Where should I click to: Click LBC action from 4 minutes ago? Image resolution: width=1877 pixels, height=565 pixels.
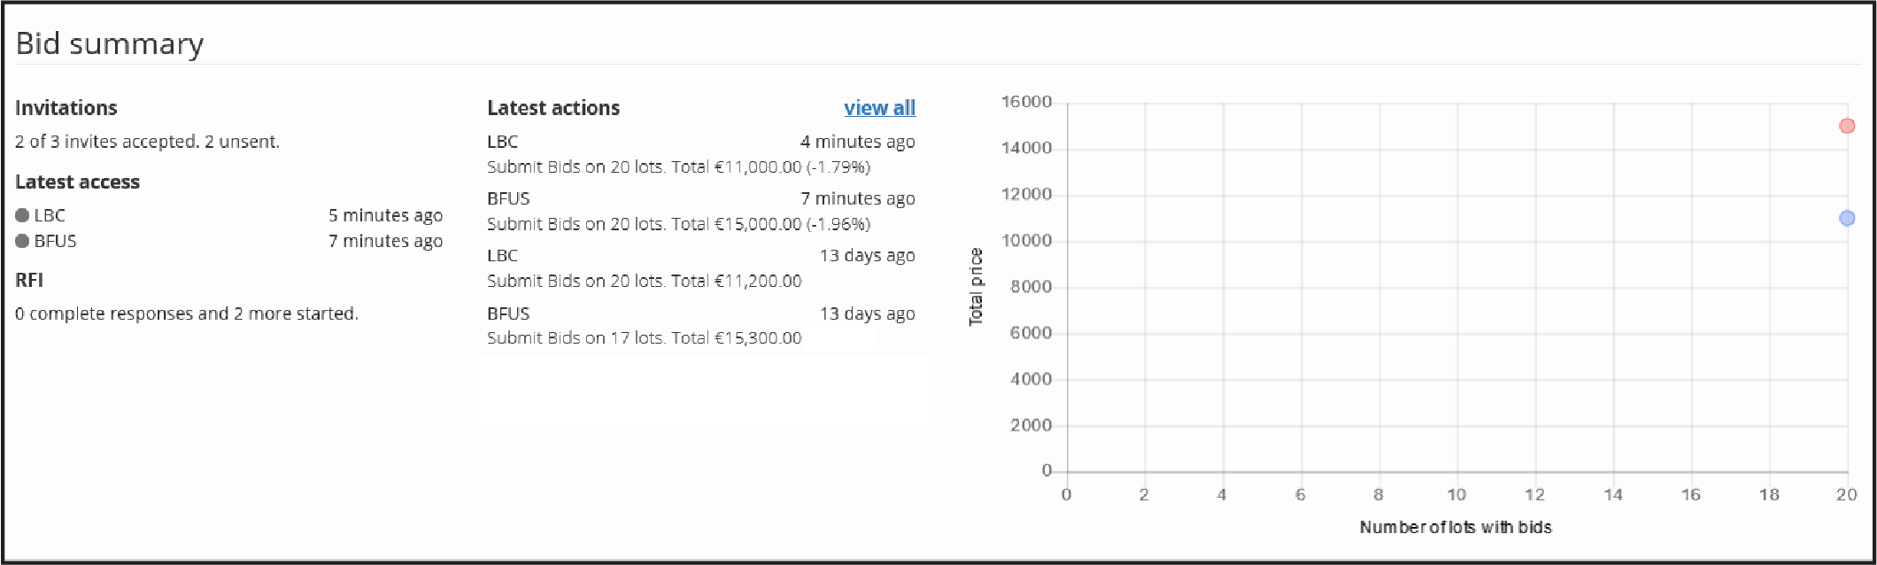(502, 142)
